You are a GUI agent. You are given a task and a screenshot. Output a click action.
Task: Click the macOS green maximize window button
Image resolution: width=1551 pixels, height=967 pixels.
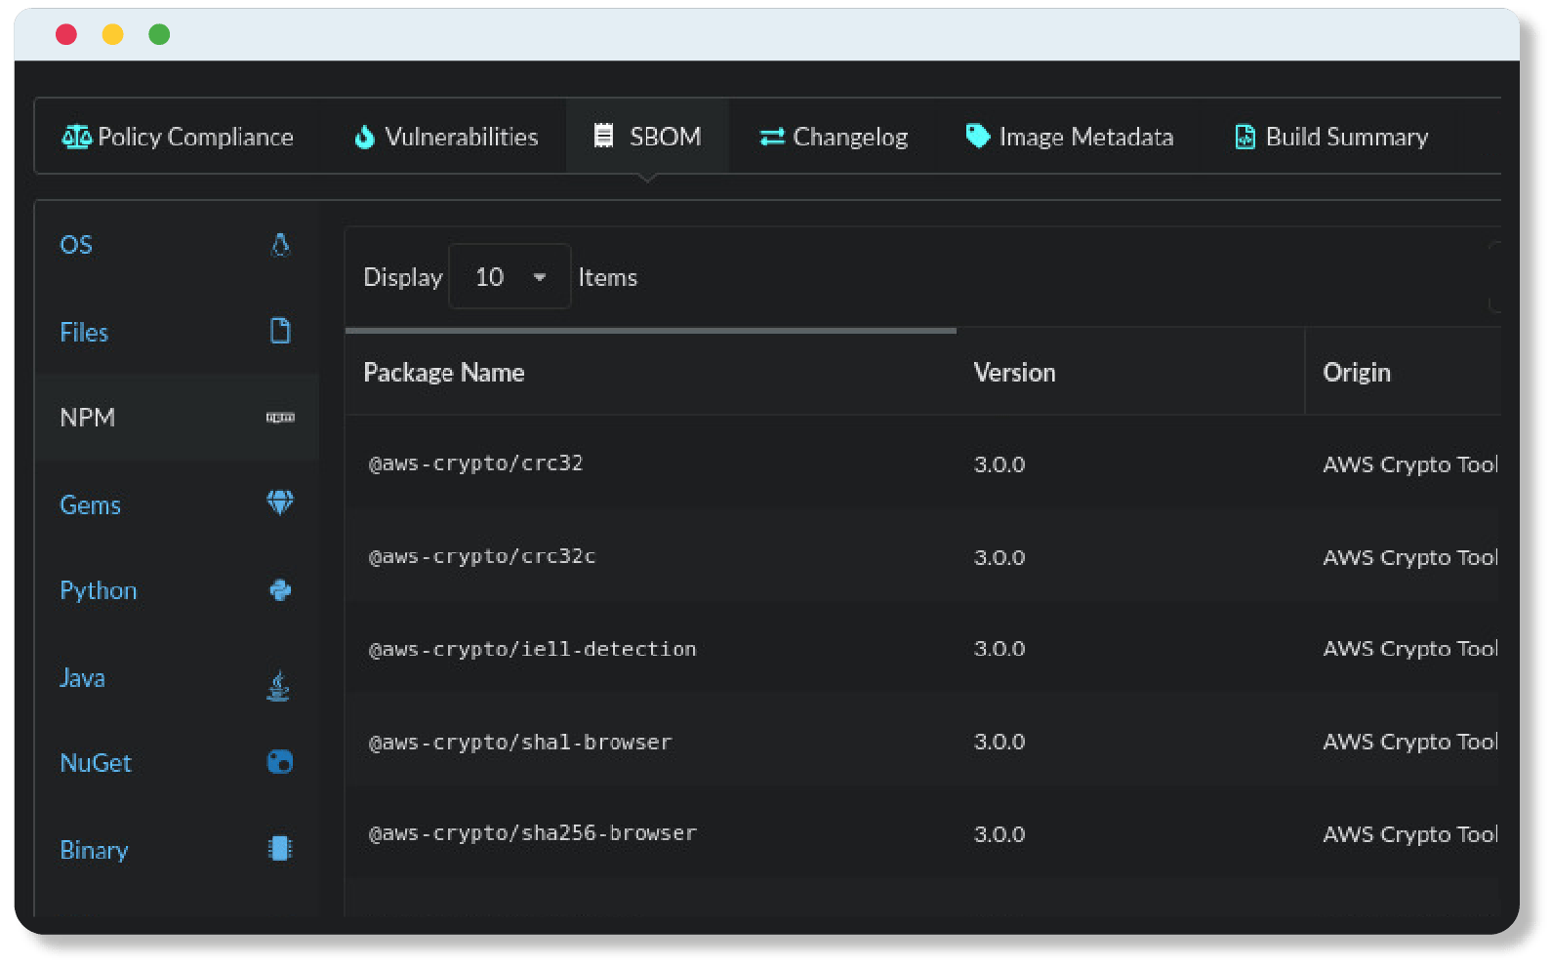click(x=159, y=35)
